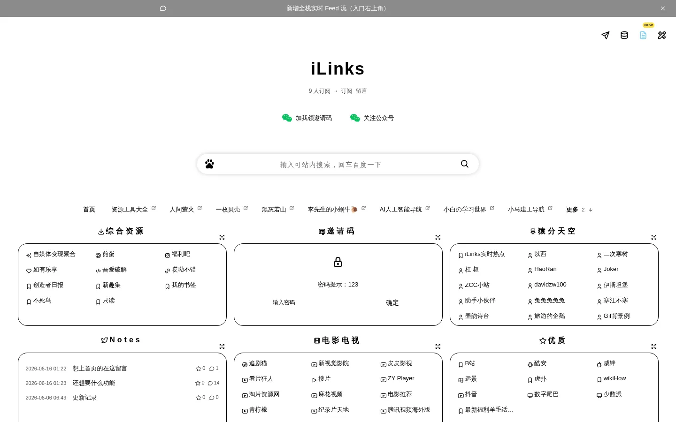
Task: Click the 确定 confirm button
Action: click(x=392, y=303)
